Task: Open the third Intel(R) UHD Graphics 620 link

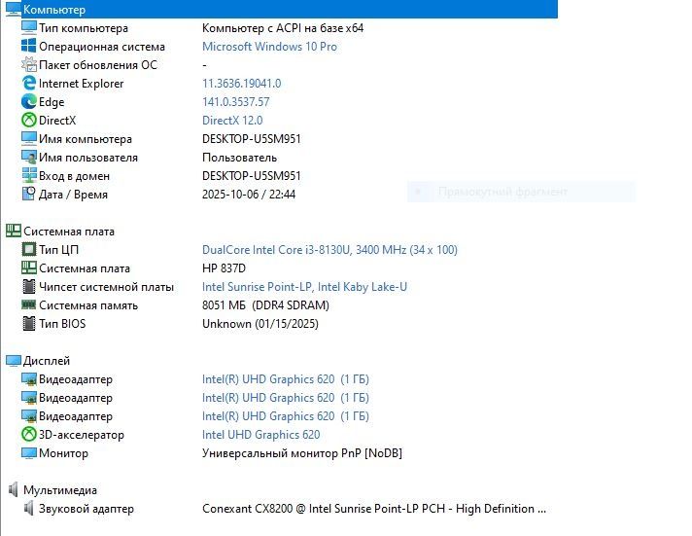Action: tap(285, 416)
